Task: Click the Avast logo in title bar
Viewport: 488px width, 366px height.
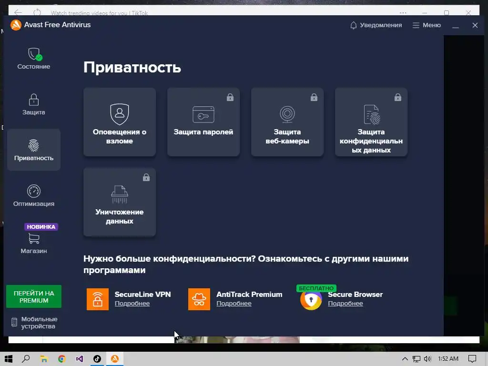Action: pos(16,25)
